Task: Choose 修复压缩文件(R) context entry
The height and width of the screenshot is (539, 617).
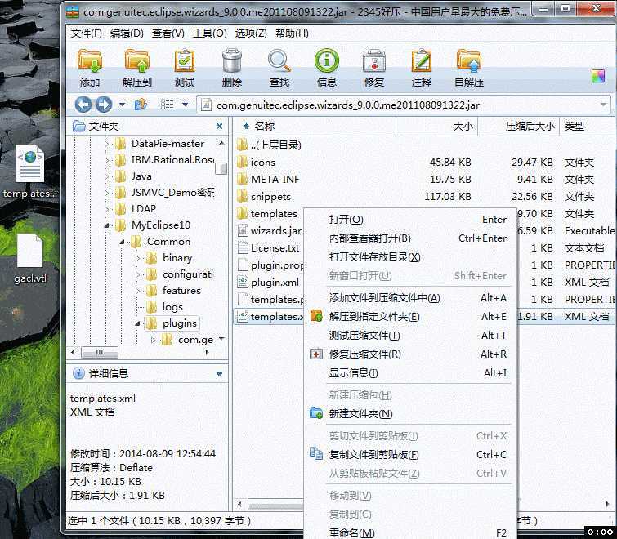Action: [411, 354]
